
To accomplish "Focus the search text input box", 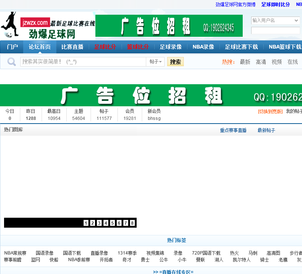I will point(83,62).
